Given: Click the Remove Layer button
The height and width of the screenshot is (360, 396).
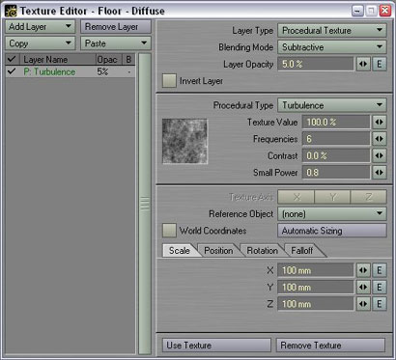Looking at the screenshot, I should 116,27.
